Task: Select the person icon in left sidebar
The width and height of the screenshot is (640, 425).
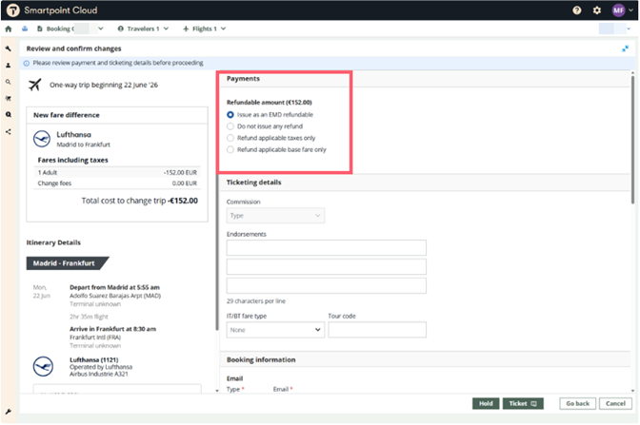Action: click(9, 65)
